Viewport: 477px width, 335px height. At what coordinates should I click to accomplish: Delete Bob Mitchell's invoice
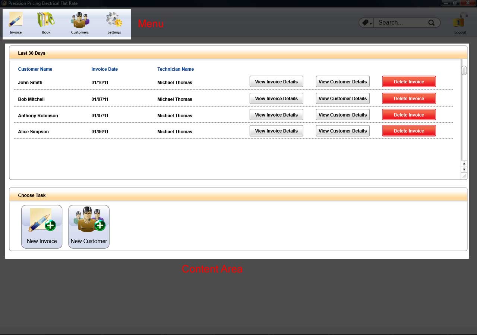point(409,98)
